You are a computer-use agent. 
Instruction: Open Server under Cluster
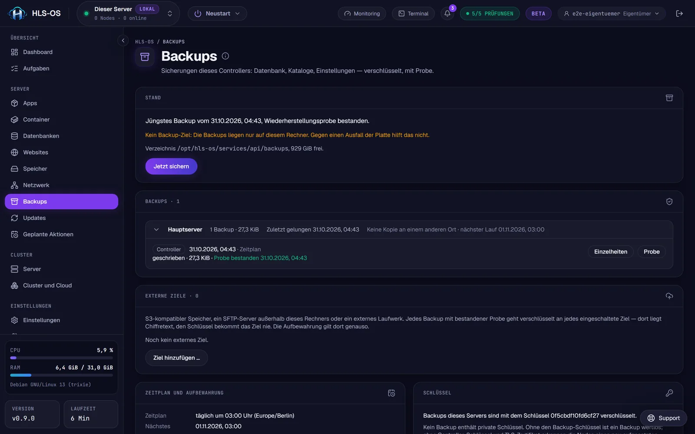[x=61, y=269]
